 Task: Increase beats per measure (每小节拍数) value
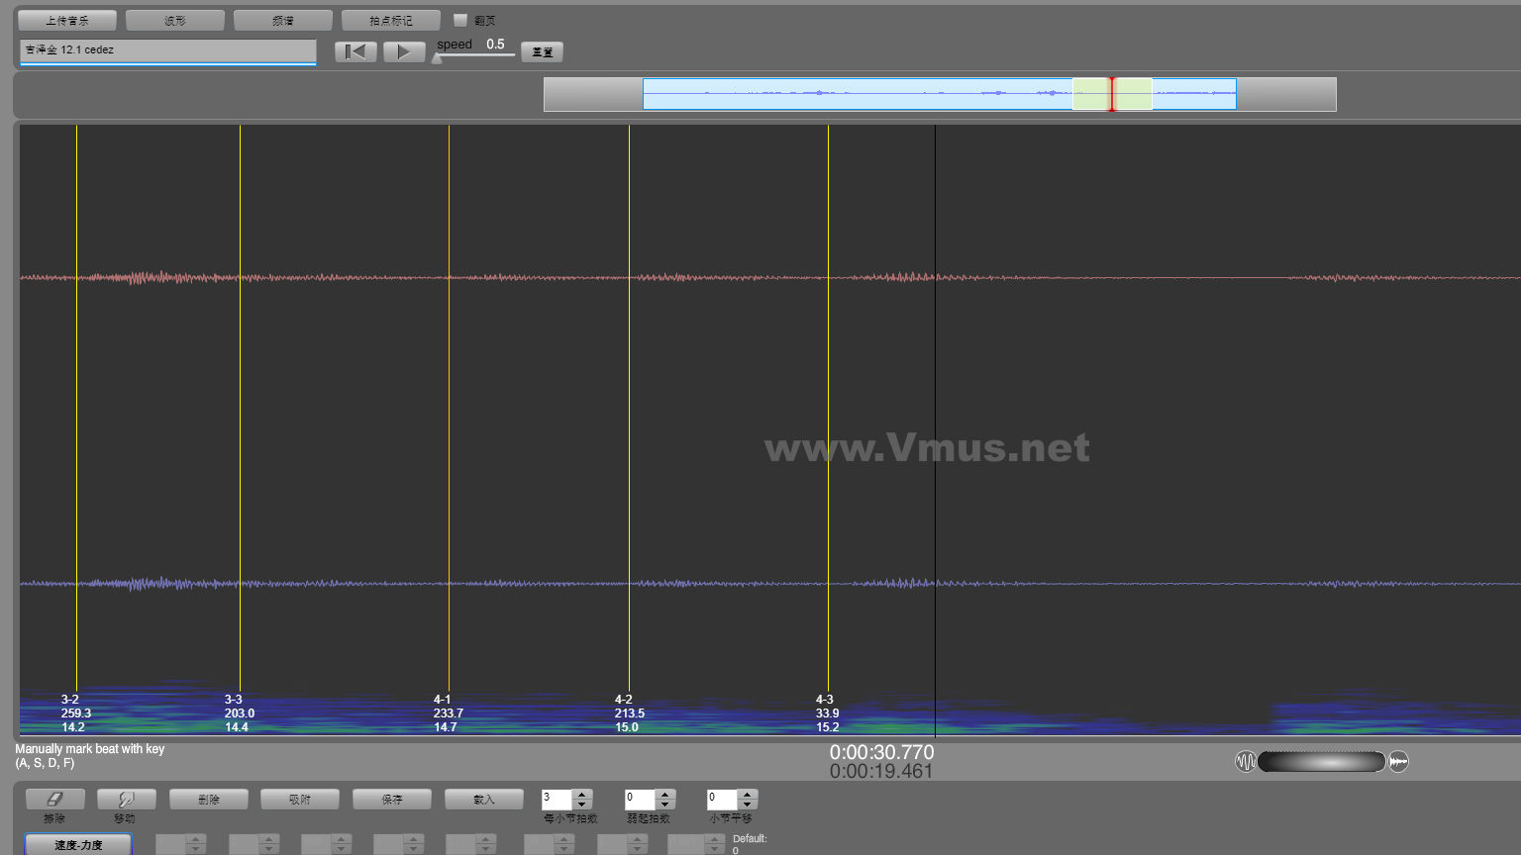582,794
